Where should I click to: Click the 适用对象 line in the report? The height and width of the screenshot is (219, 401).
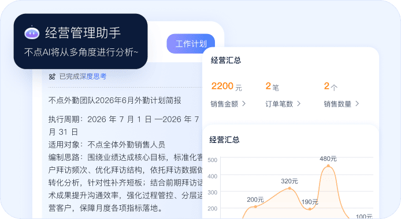click(x=107, y=145)
